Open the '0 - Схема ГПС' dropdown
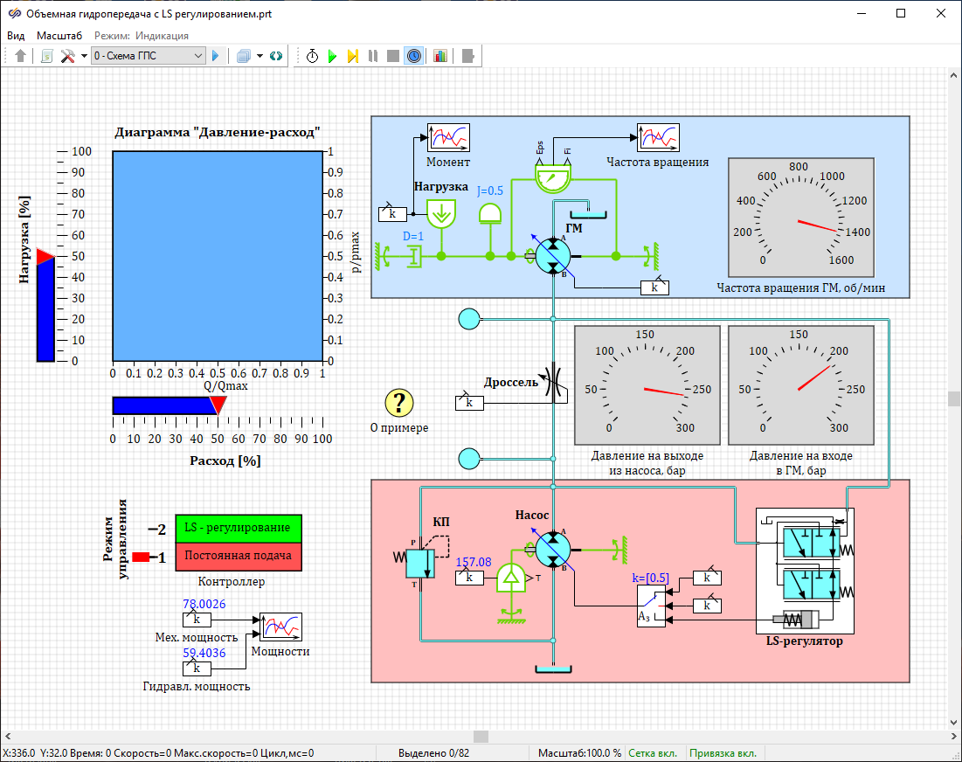This screenshot has height=762, width=962. [x=148, y=56]
